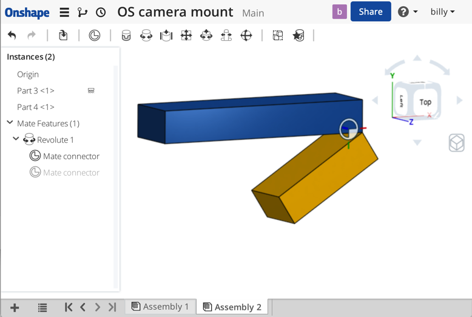
Task: Click the insert parts toolbar icon
Action: click(63, 36)
